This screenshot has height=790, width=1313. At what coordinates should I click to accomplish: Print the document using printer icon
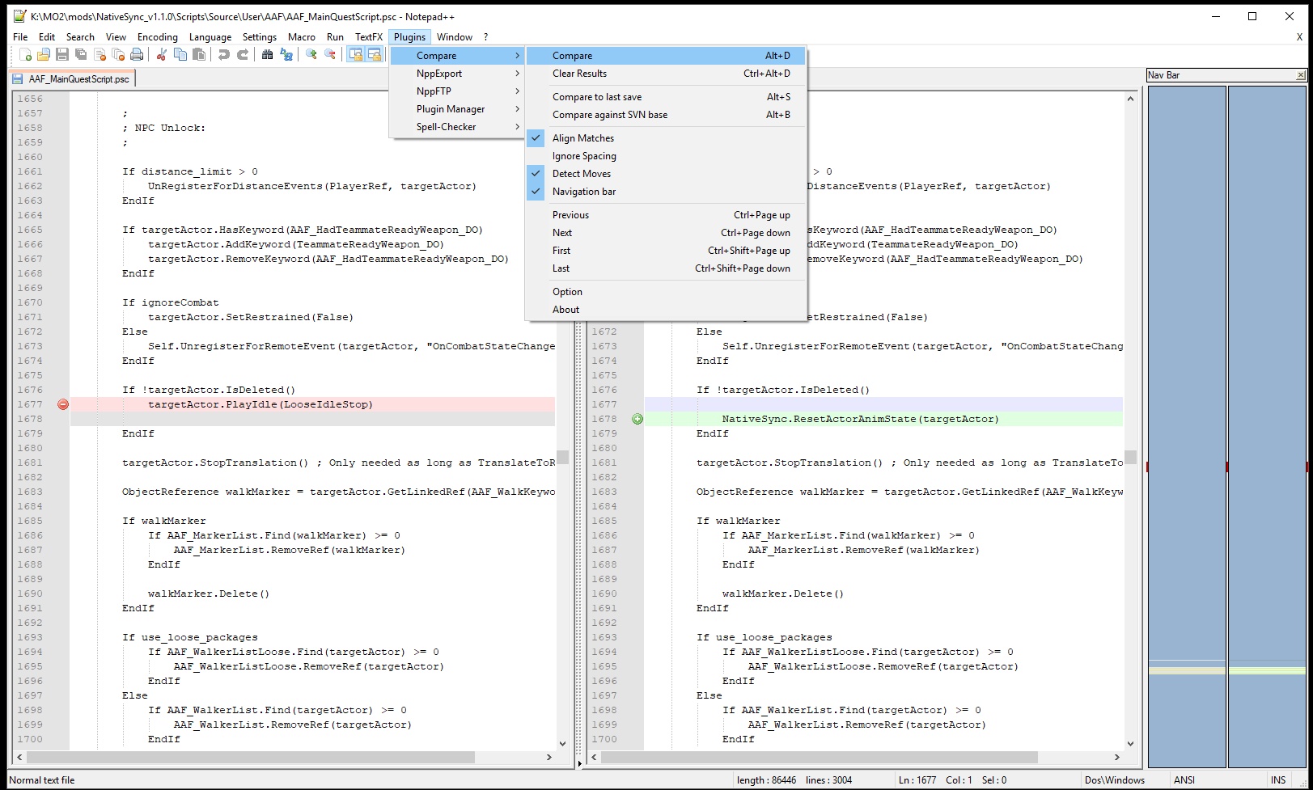point(137,54)
